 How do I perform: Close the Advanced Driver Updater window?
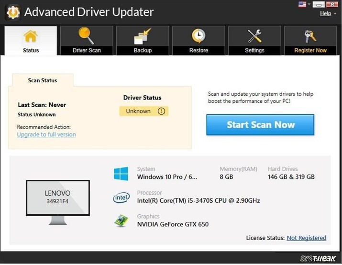click(x=332, y=4)
